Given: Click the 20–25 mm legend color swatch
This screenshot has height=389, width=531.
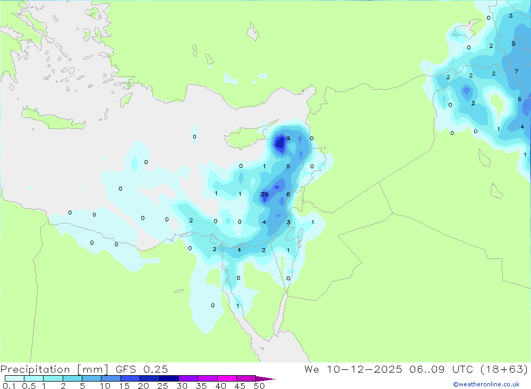Looking at the screenshot, I should [150, 378].
